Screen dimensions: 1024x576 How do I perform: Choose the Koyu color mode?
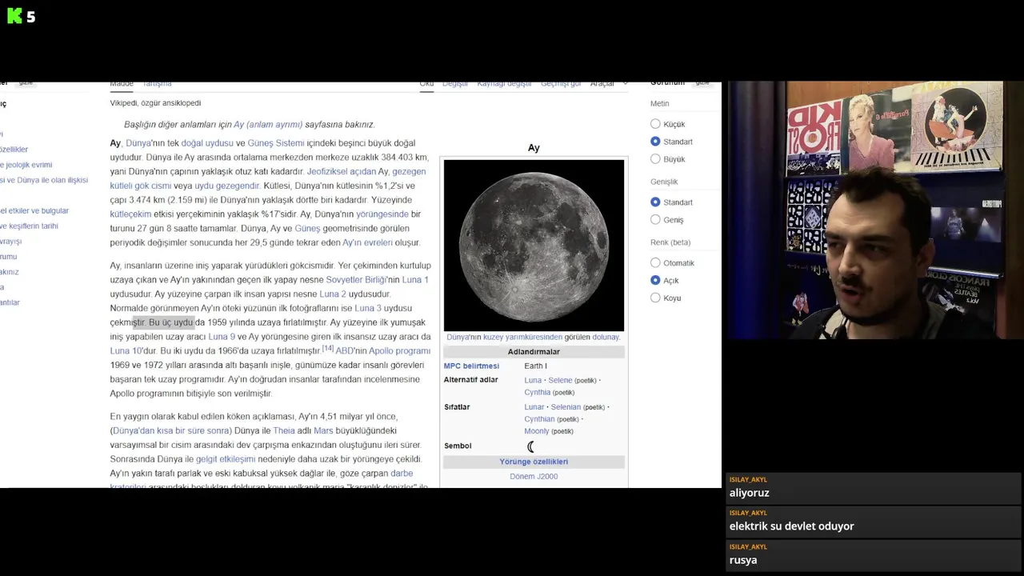655,298
